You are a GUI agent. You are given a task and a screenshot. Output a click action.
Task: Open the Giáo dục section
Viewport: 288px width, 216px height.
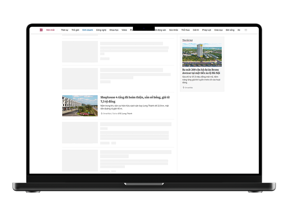click(218, 30)
